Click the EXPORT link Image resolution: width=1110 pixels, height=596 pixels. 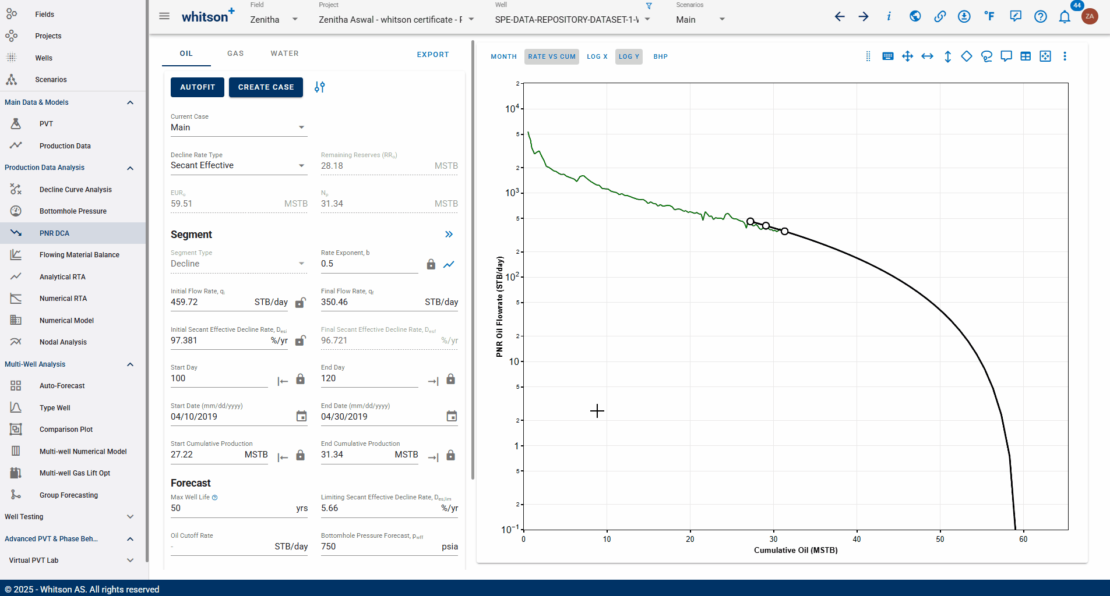coord(433,55)
